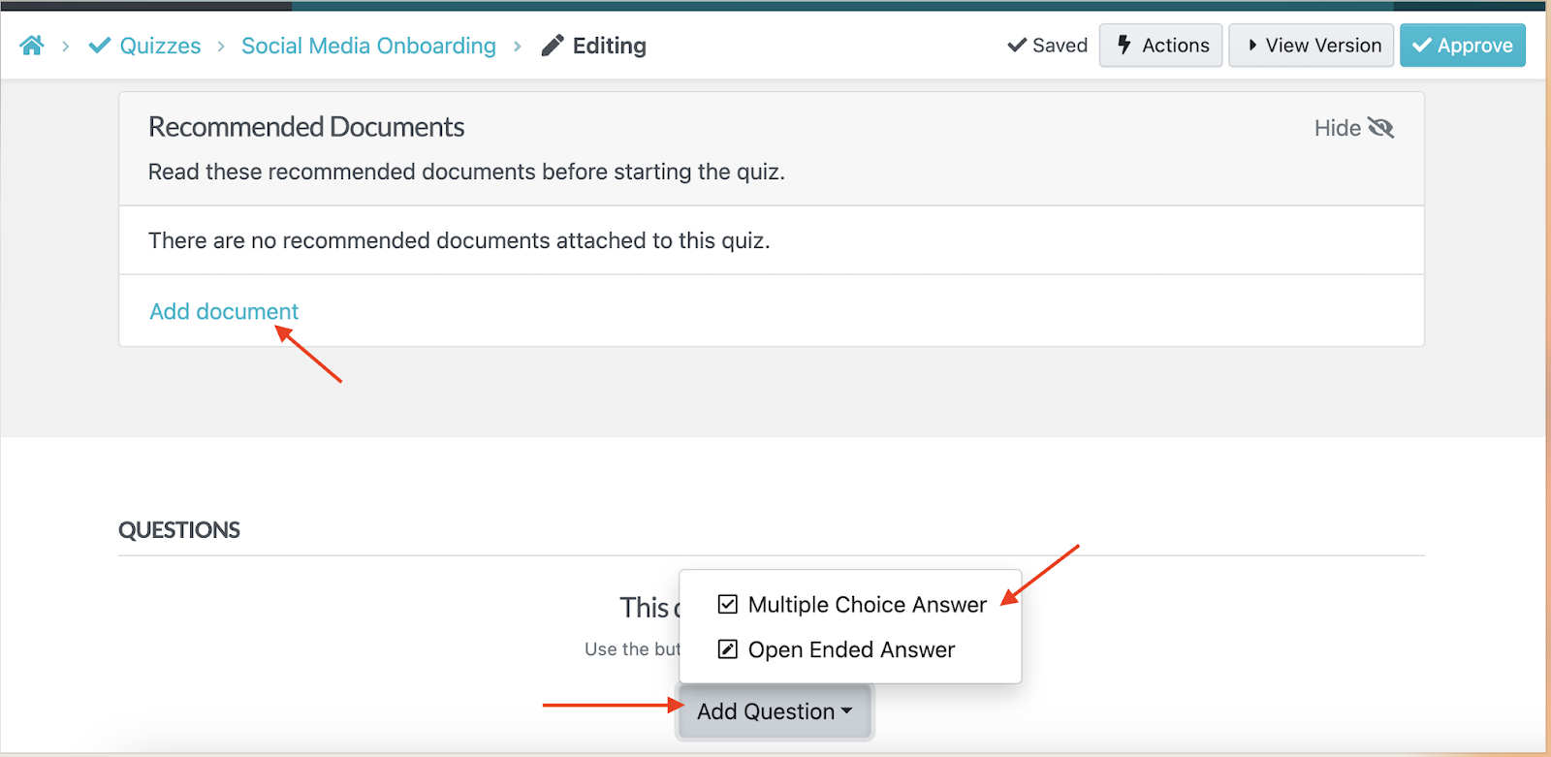Hide the Recommended Documents section
The height and width of the screenshot is (757, 1551).
[x=1336, y=127]
